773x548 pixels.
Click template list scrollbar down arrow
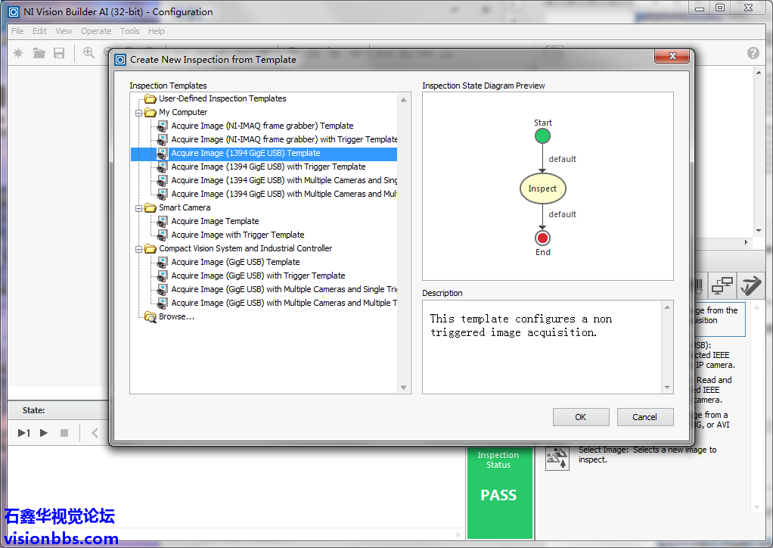(x=405, y=388)
